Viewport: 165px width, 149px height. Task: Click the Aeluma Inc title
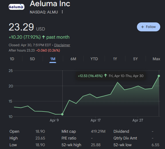50,4
